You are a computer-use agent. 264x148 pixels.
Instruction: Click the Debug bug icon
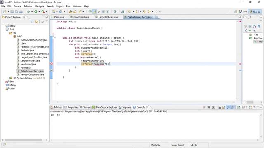(28, 12)
